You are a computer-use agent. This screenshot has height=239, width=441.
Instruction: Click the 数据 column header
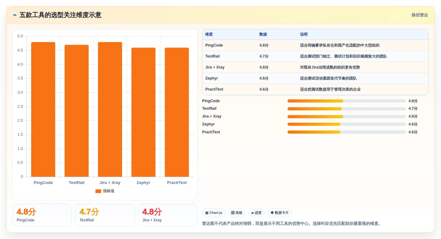(263, 35)
